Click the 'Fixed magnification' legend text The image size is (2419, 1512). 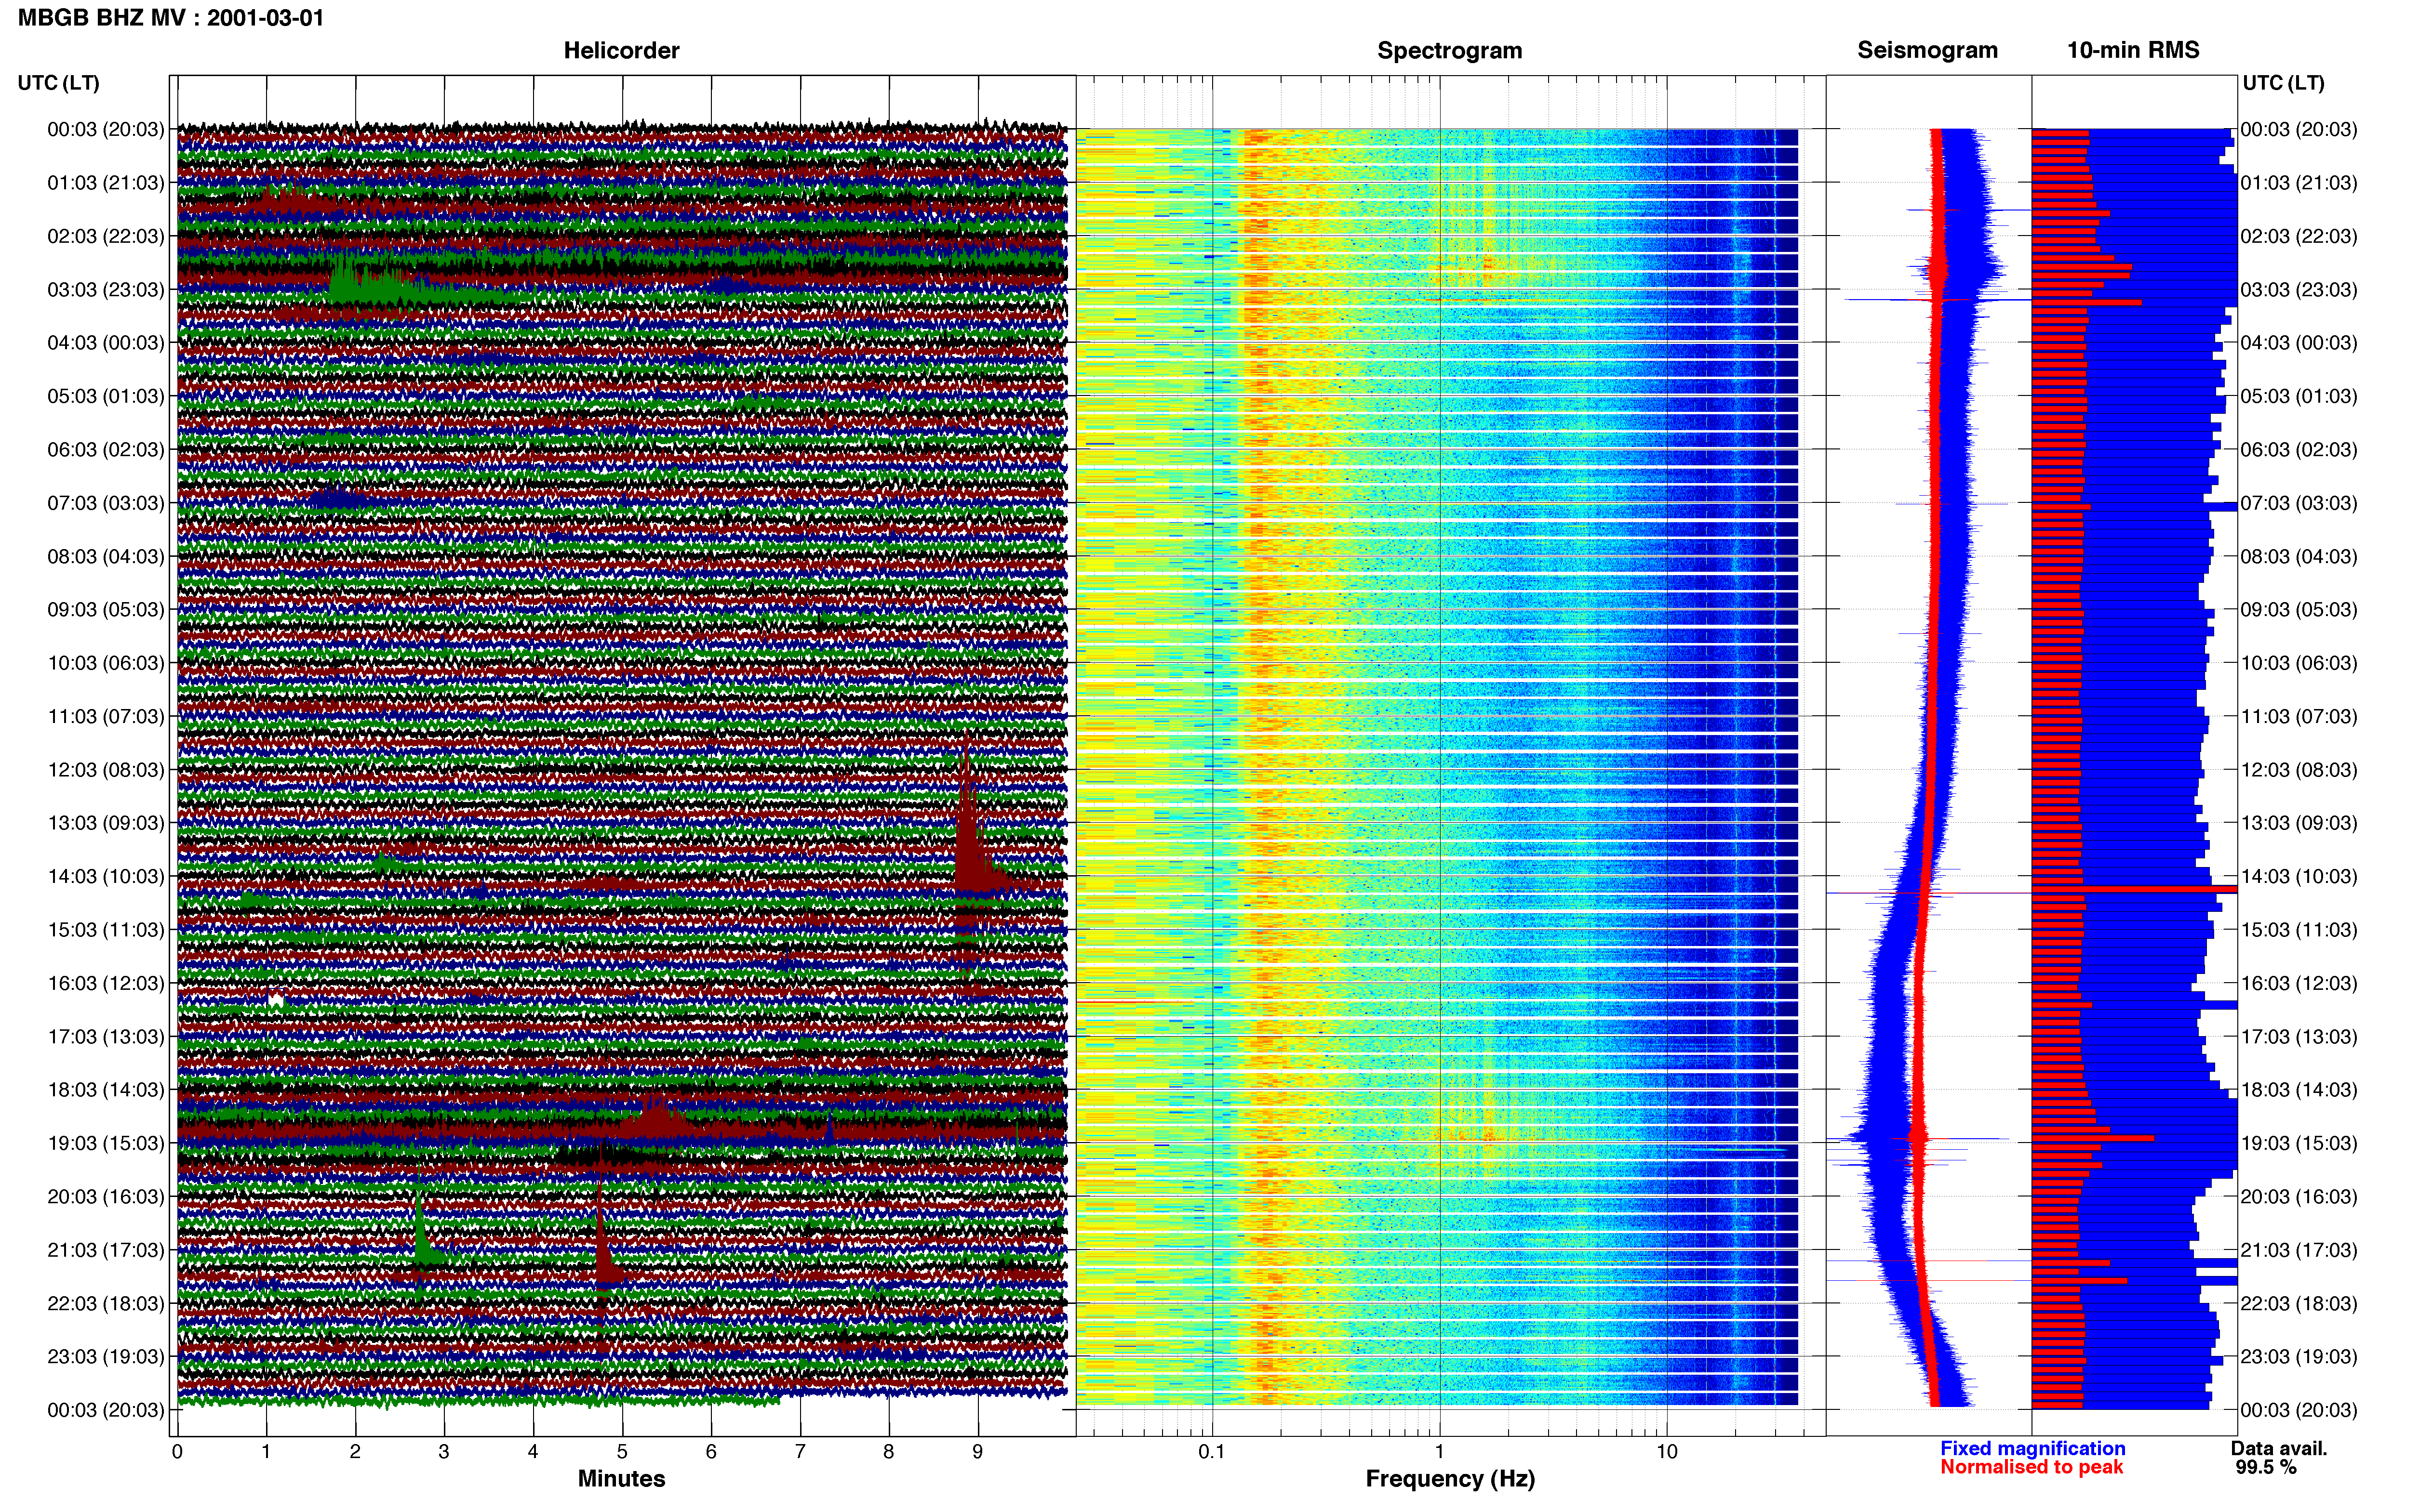[2032, 1448]
